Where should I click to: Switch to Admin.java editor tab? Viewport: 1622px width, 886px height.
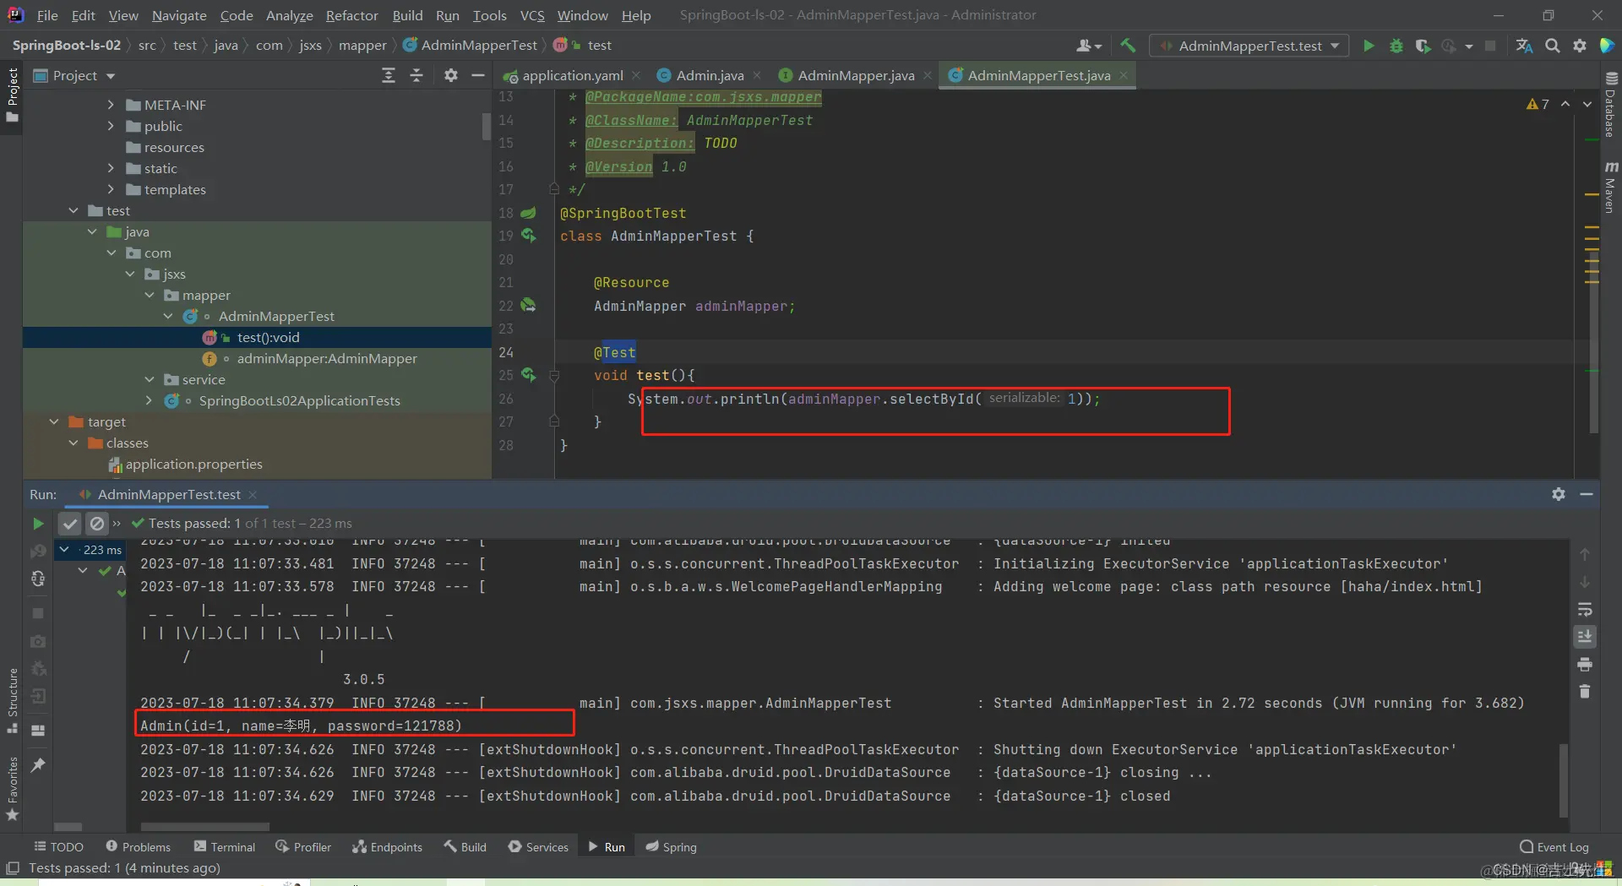click(x=710, y=75)
